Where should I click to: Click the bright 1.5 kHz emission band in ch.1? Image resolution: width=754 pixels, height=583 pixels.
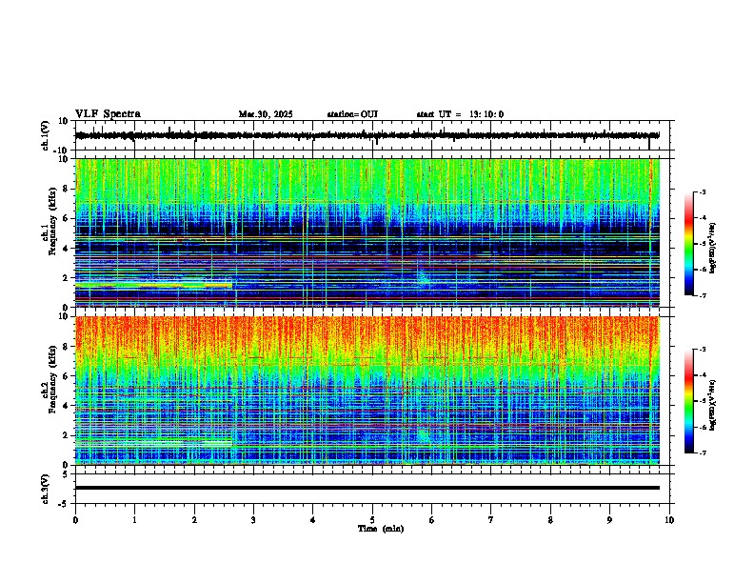click(154, 285)
